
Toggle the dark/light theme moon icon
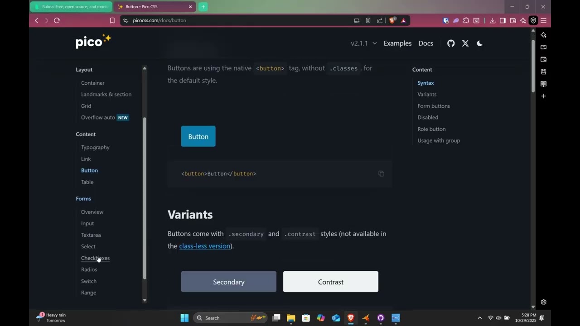pyautogui.click(x=480, y=43)
